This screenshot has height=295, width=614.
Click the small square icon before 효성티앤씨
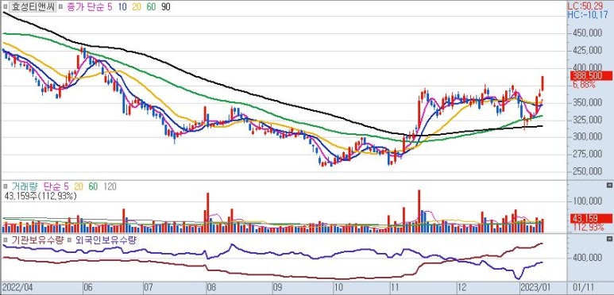[x=5, y=6]
